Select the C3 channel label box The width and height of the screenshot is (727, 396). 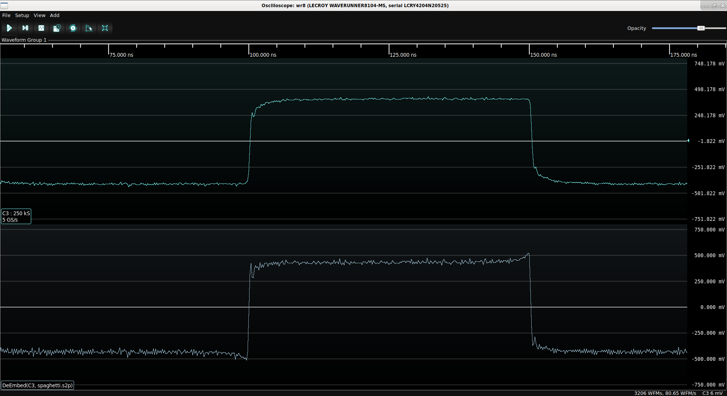(x=16, y=216)
